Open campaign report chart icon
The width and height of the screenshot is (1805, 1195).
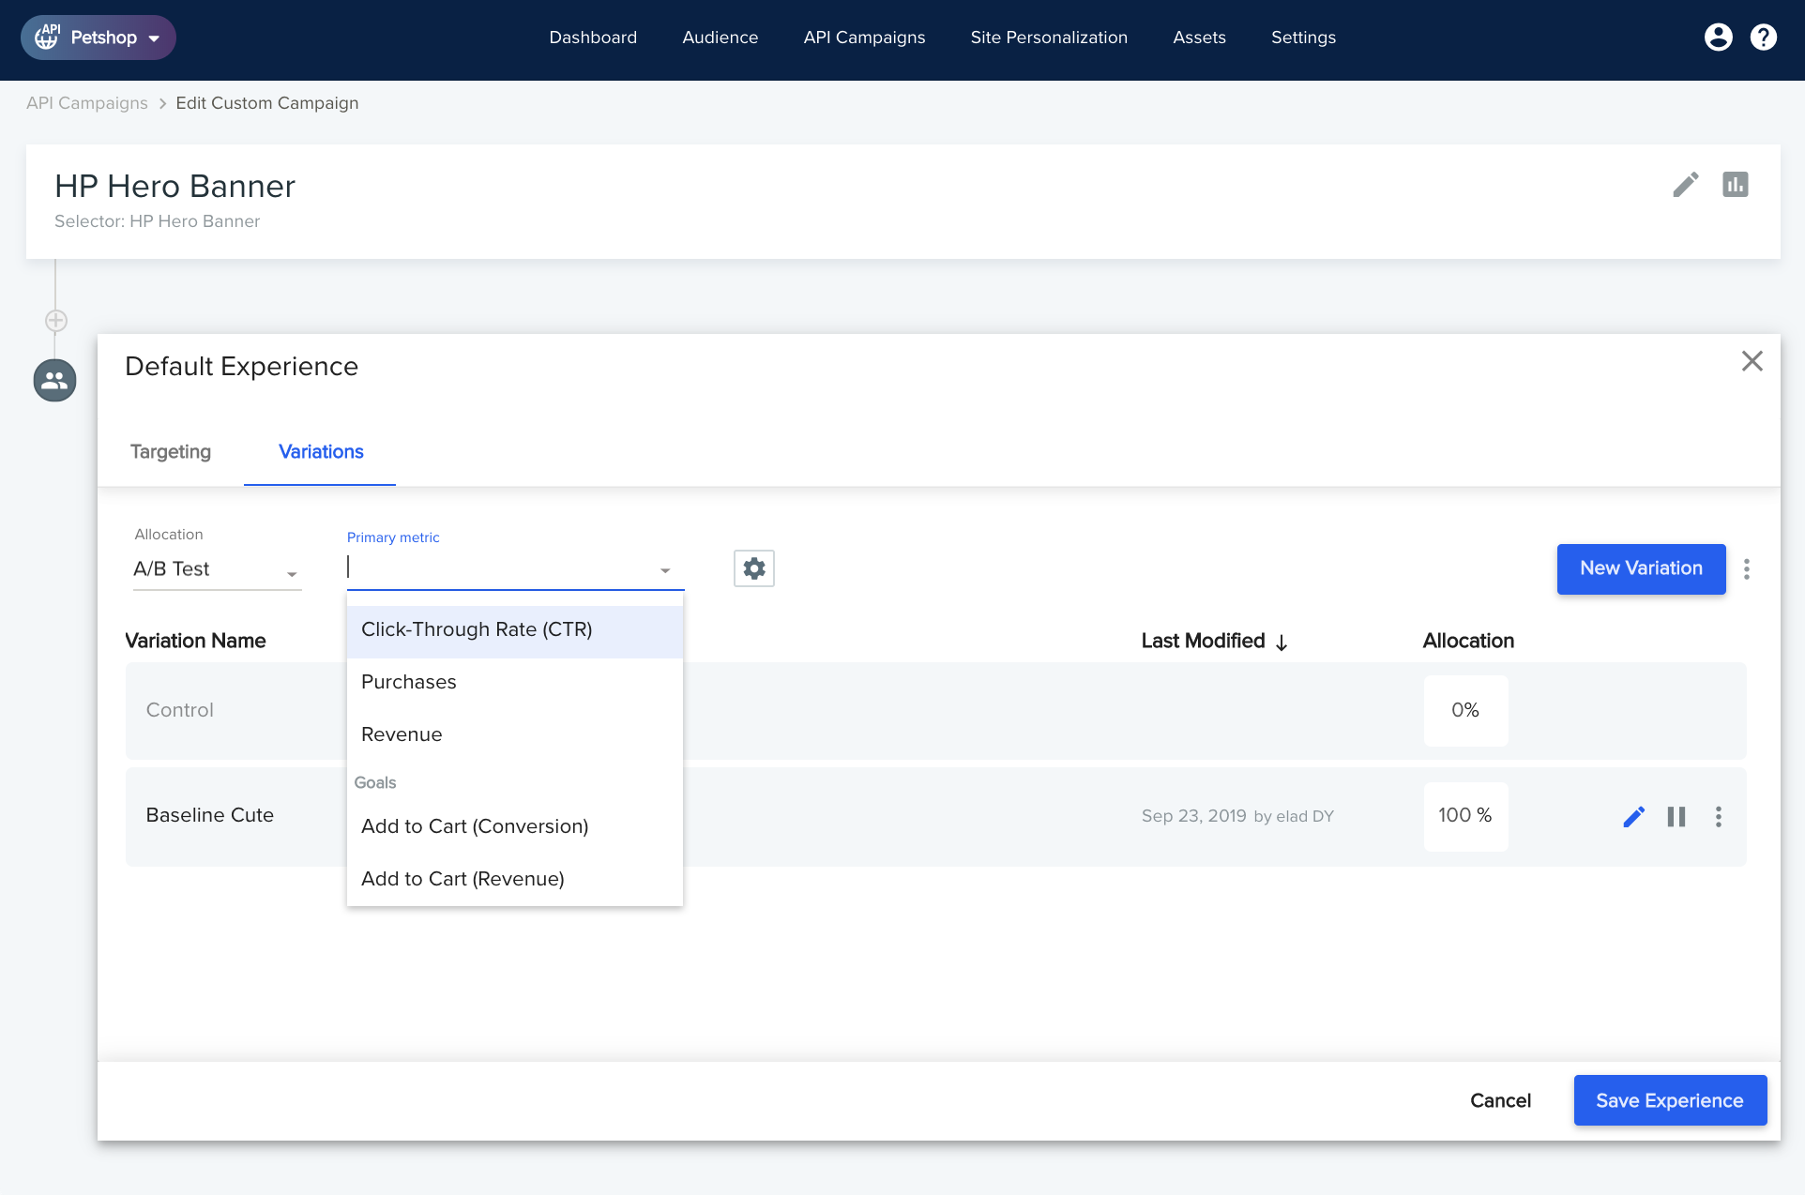(1735, 185)
